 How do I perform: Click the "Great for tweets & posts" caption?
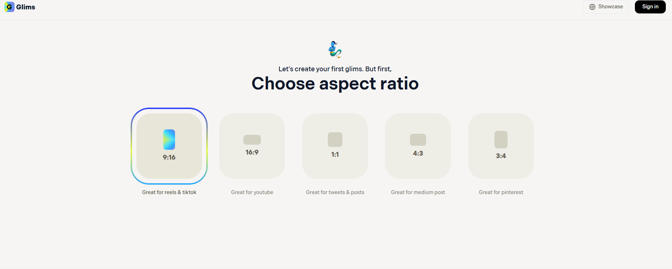335,192
